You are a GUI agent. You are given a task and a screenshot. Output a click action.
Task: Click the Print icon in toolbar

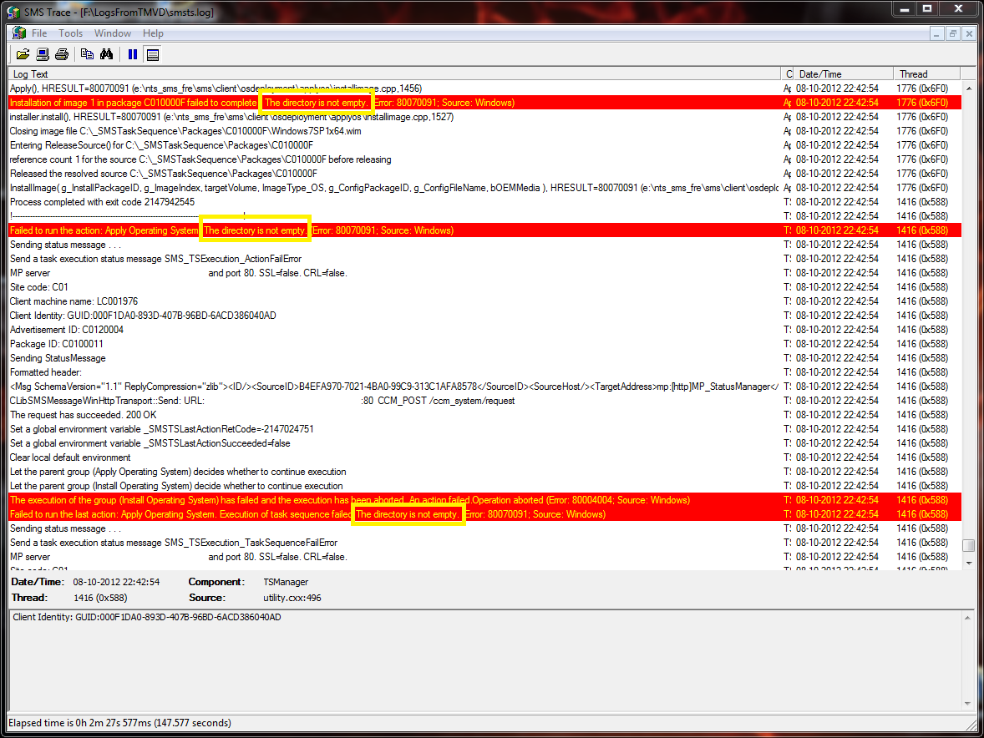(61, 54)
